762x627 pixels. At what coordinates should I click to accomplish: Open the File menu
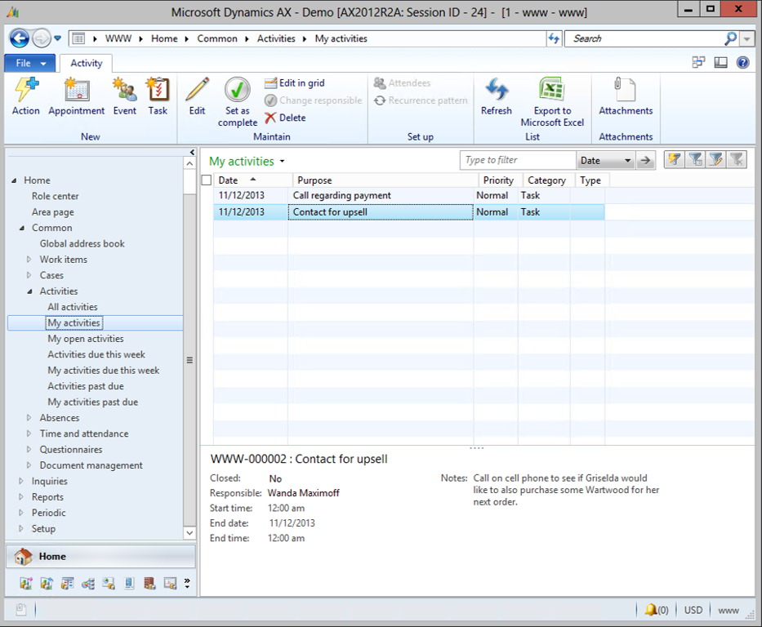(x=29, y=63)
